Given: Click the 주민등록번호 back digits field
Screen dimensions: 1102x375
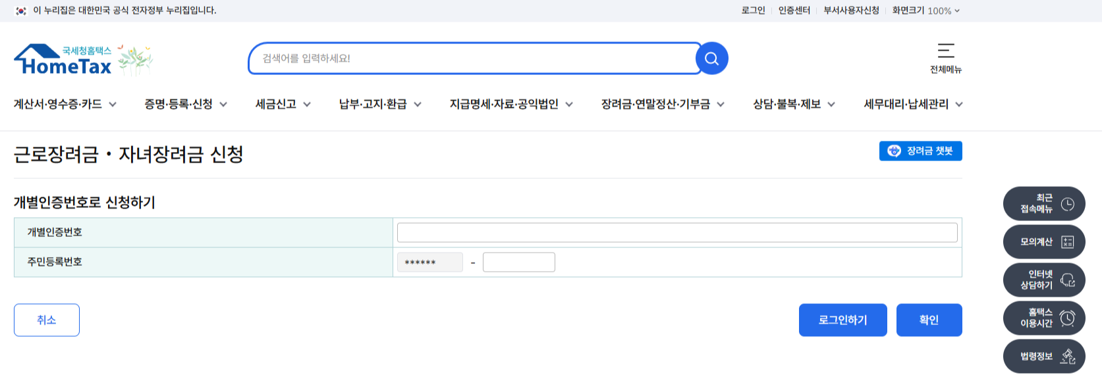Looking at the screenshot, I should click(519, 262).
